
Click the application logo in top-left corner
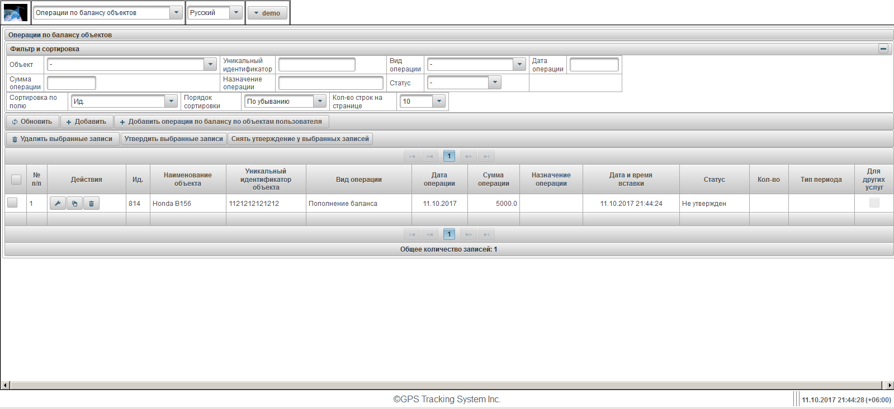[x=16, y=12]
